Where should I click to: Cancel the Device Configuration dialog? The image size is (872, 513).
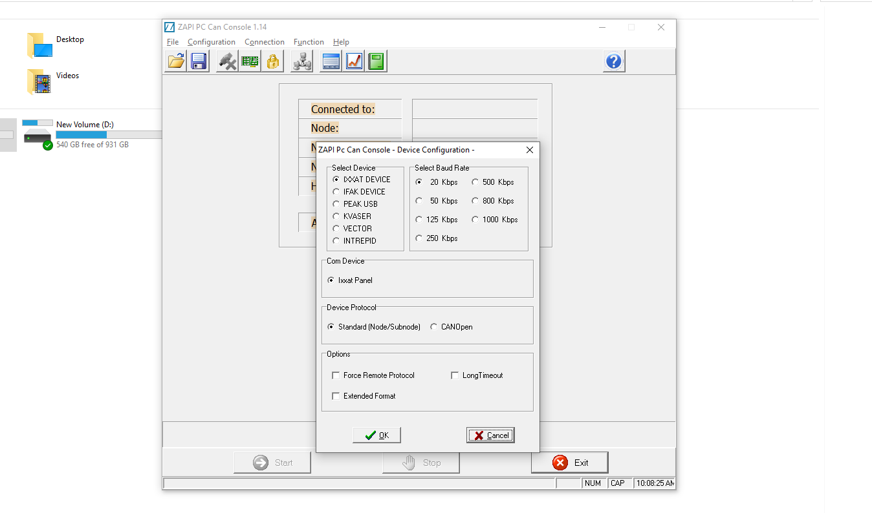[x=490, y=435]
